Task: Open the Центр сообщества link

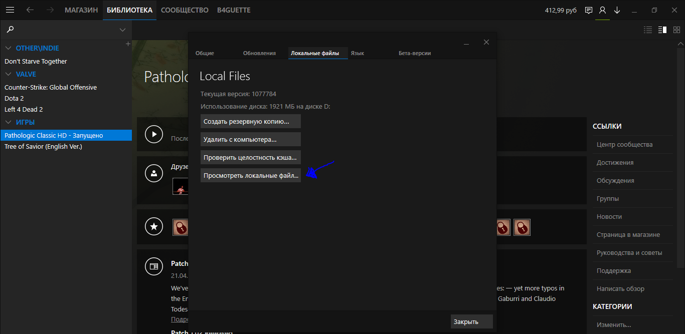Action: (624, 144)
